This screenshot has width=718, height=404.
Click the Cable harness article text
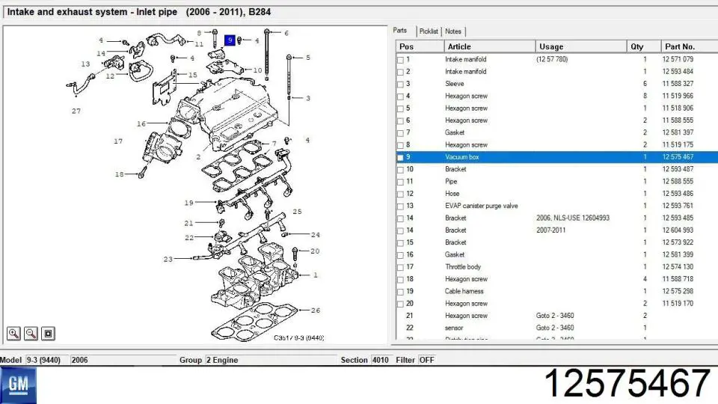click(464, 291)
